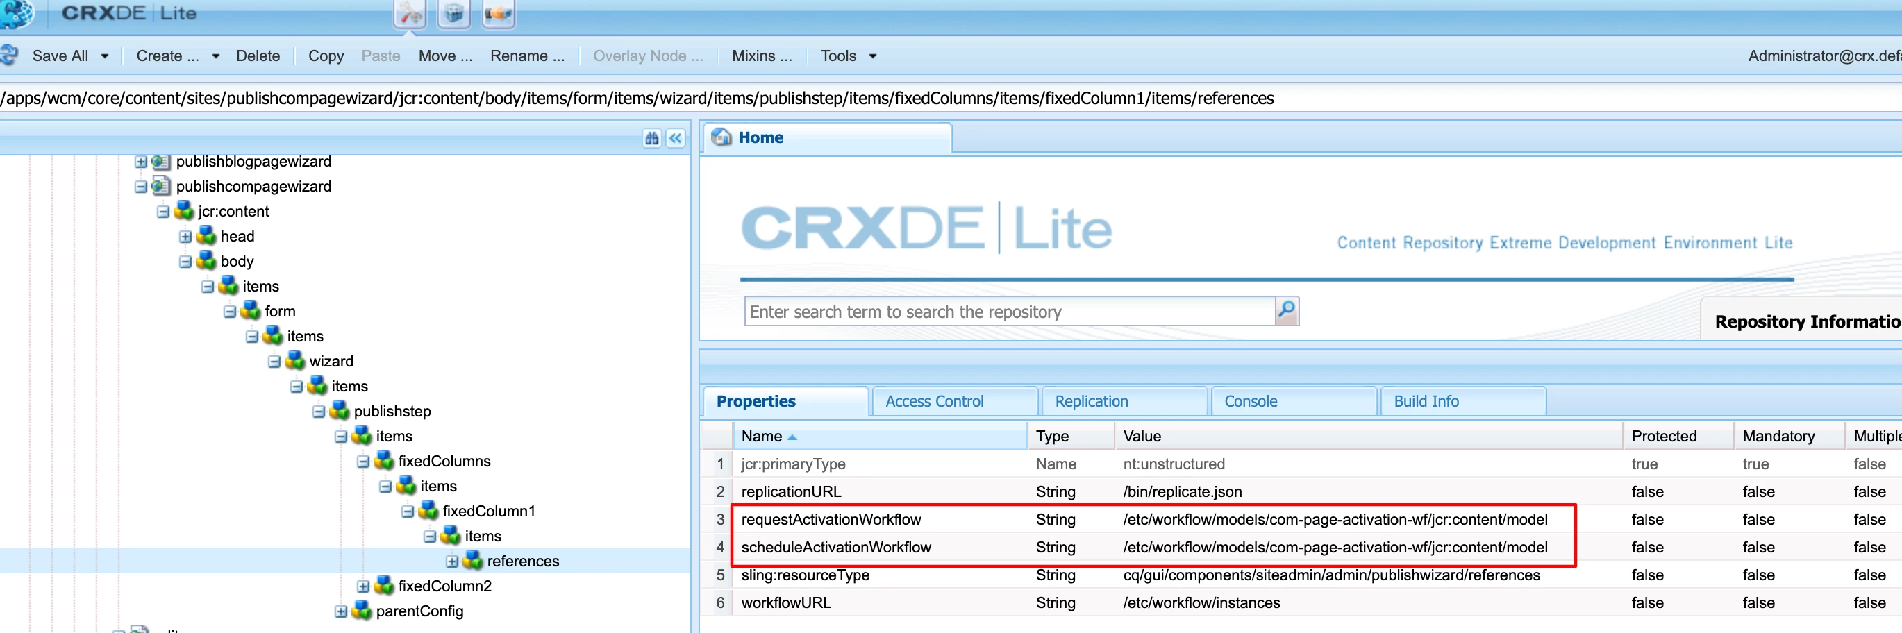Click the CRX globe logo icon
Viewport: 1902px width, 633px height.
pyautogui.click(x=16, y=12)
